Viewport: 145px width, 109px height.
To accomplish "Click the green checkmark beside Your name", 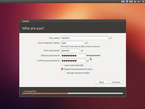I will click(x=110, y=38).
